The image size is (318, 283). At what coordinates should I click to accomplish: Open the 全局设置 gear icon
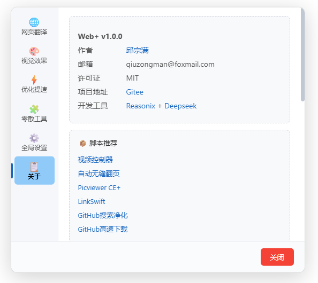point(34,138)
